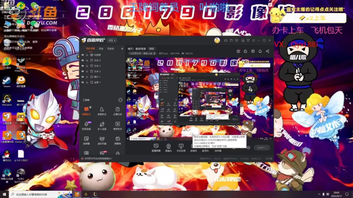
Task: Hide the 文本 4 layer with eye icon
Action: tap(83, 60)
